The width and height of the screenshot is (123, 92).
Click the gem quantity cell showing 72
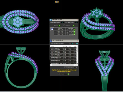click(67, 33)
